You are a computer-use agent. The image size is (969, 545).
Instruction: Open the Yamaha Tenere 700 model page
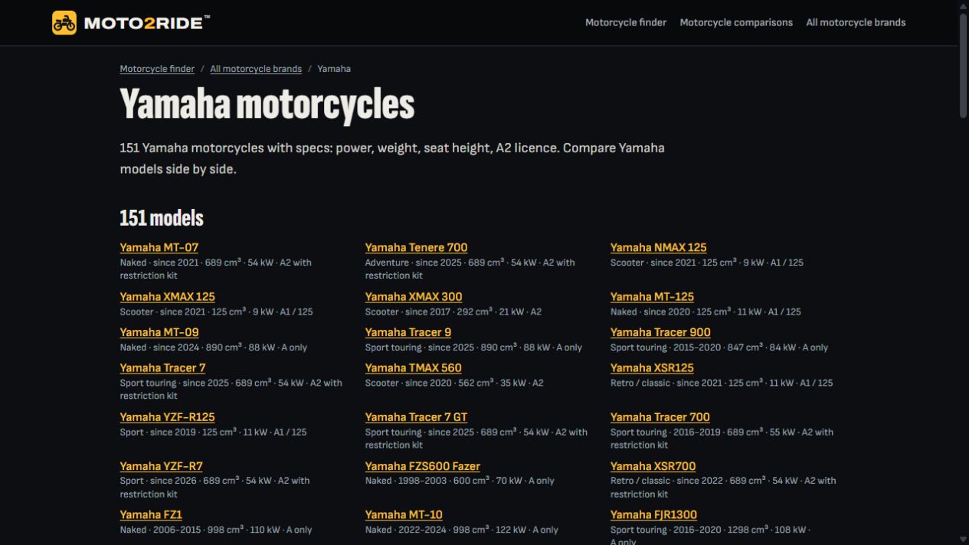tap(416, 247)
